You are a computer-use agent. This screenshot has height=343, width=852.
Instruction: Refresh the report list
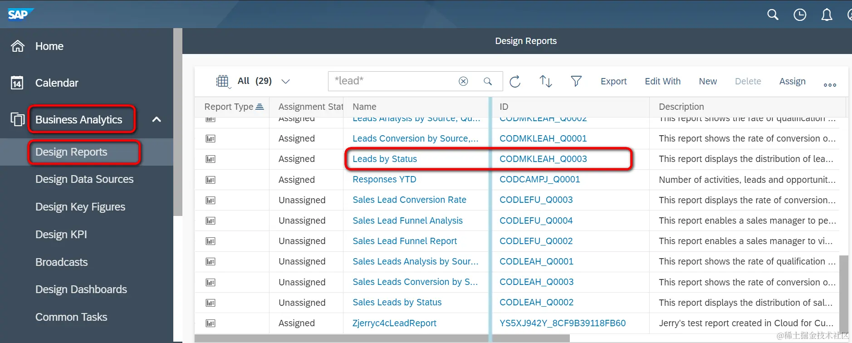[515, 81]
